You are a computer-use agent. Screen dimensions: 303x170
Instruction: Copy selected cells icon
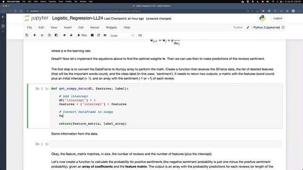coord(49,35)
